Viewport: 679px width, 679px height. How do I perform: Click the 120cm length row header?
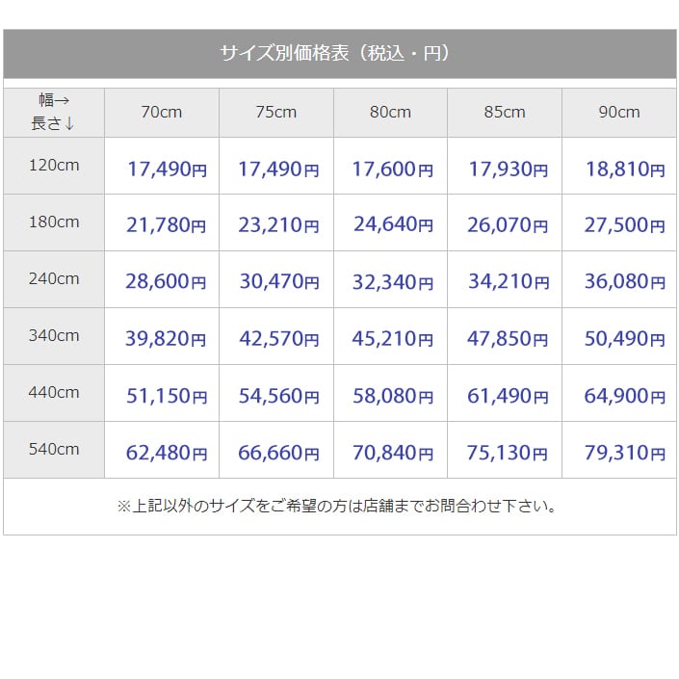tap(54, 166)
